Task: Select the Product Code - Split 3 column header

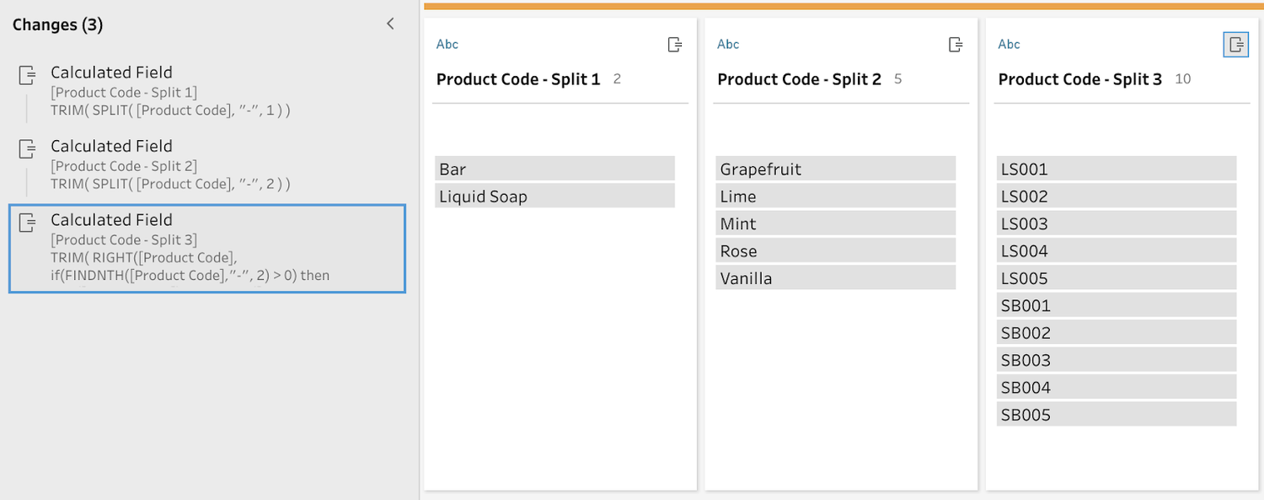Action: click(1080, 79)
